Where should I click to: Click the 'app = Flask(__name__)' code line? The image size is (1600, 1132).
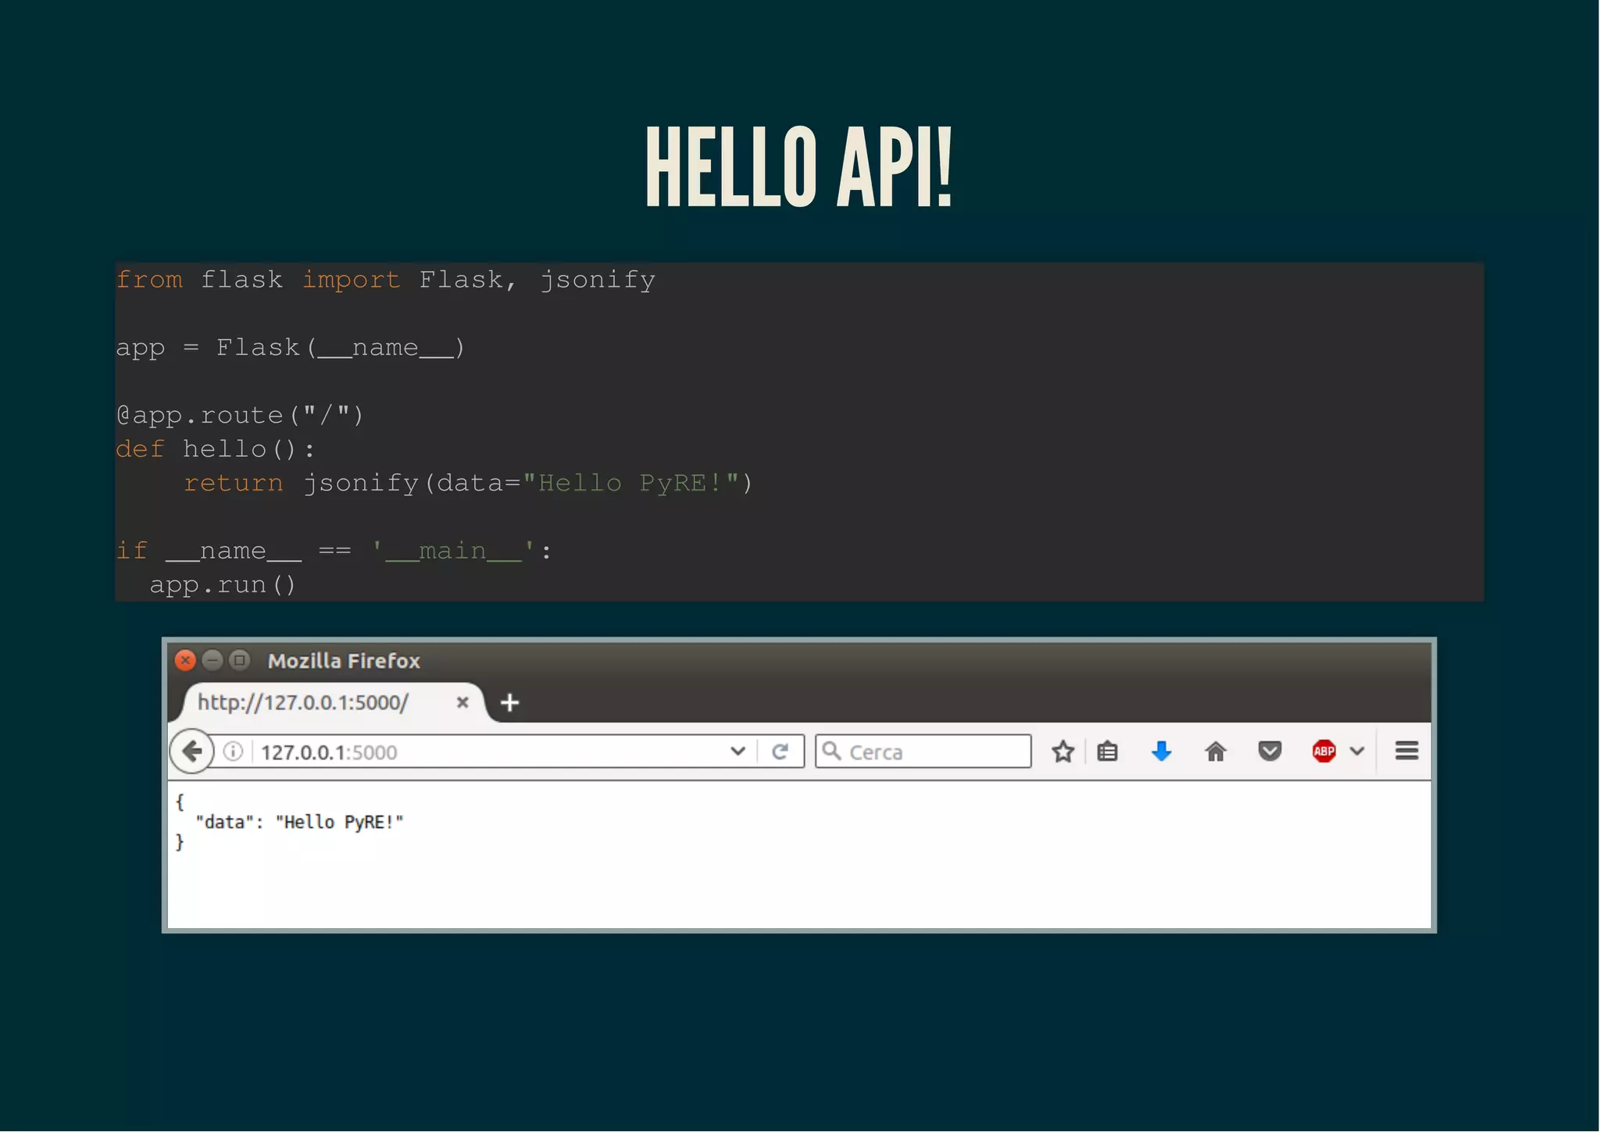pyautogui.click(x=291, y=348)
